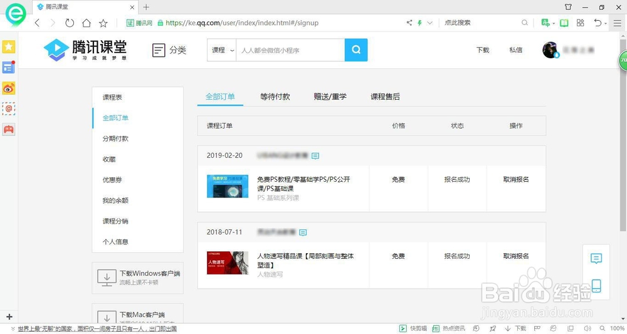This screenshot has height=334, width=627.
Task: Open the 分类 category menu
Action: pos(169,50)
